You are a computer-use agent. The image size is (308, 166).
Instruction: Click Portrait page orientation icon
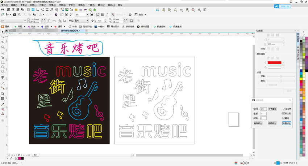[50, 21]
